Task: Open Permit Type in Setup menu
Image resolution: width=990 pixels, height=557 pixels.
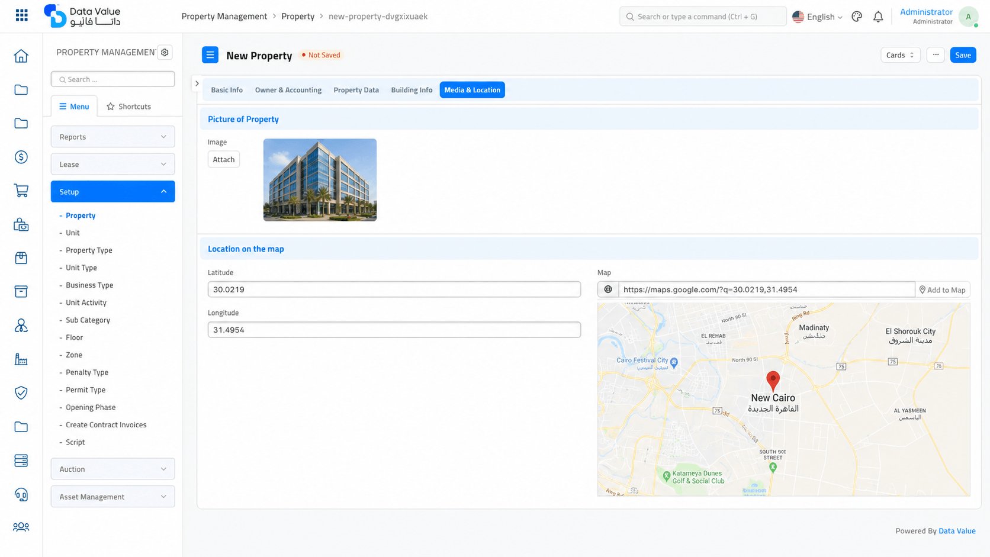Action: pyautogui.click(x=85, y=390)
